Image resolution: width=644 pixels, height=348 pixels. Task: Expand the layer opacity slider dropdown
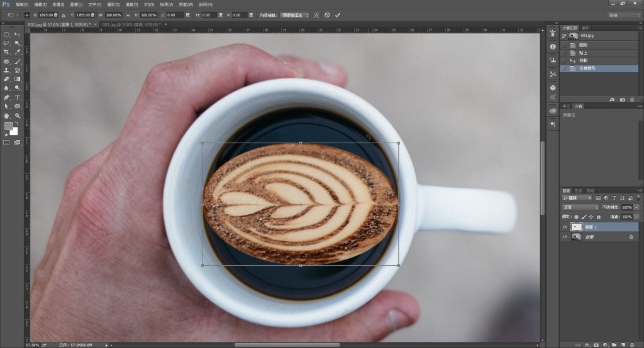[x=636, y=207]
